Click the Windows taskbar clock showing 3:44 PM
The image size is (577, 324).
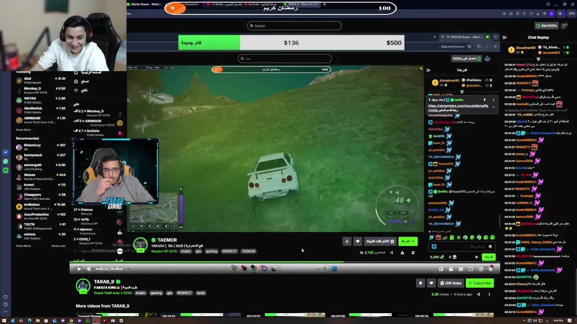click(x=558, y=320)
